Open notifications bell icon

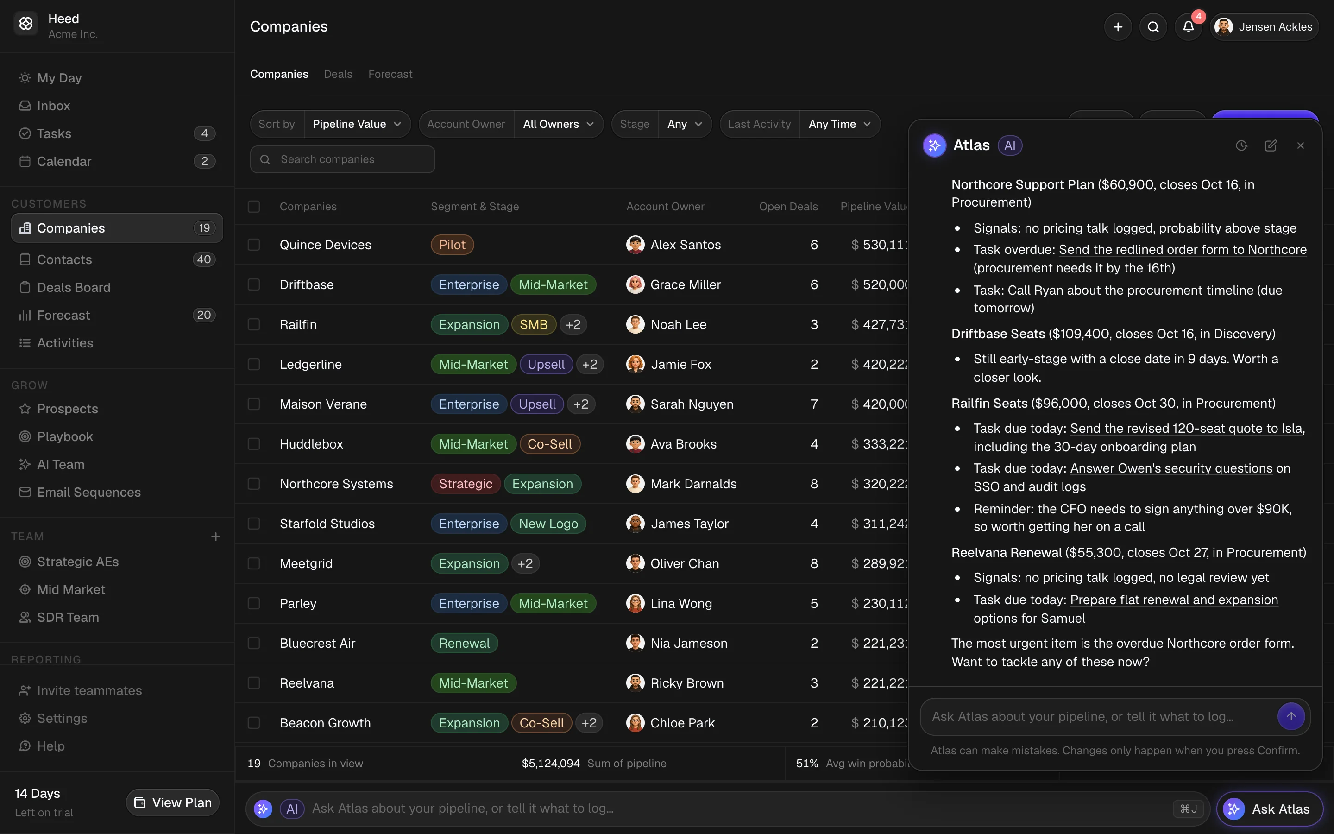click(1188, 26)
